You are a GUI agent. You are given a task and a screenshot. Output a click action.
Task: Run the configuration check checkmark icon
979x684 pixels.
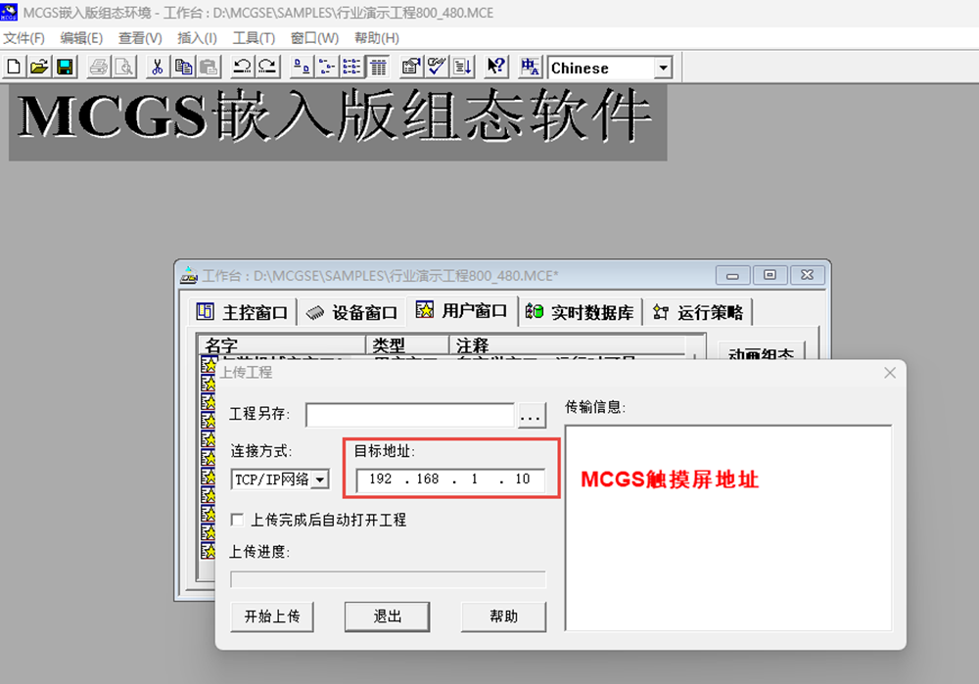437,67
